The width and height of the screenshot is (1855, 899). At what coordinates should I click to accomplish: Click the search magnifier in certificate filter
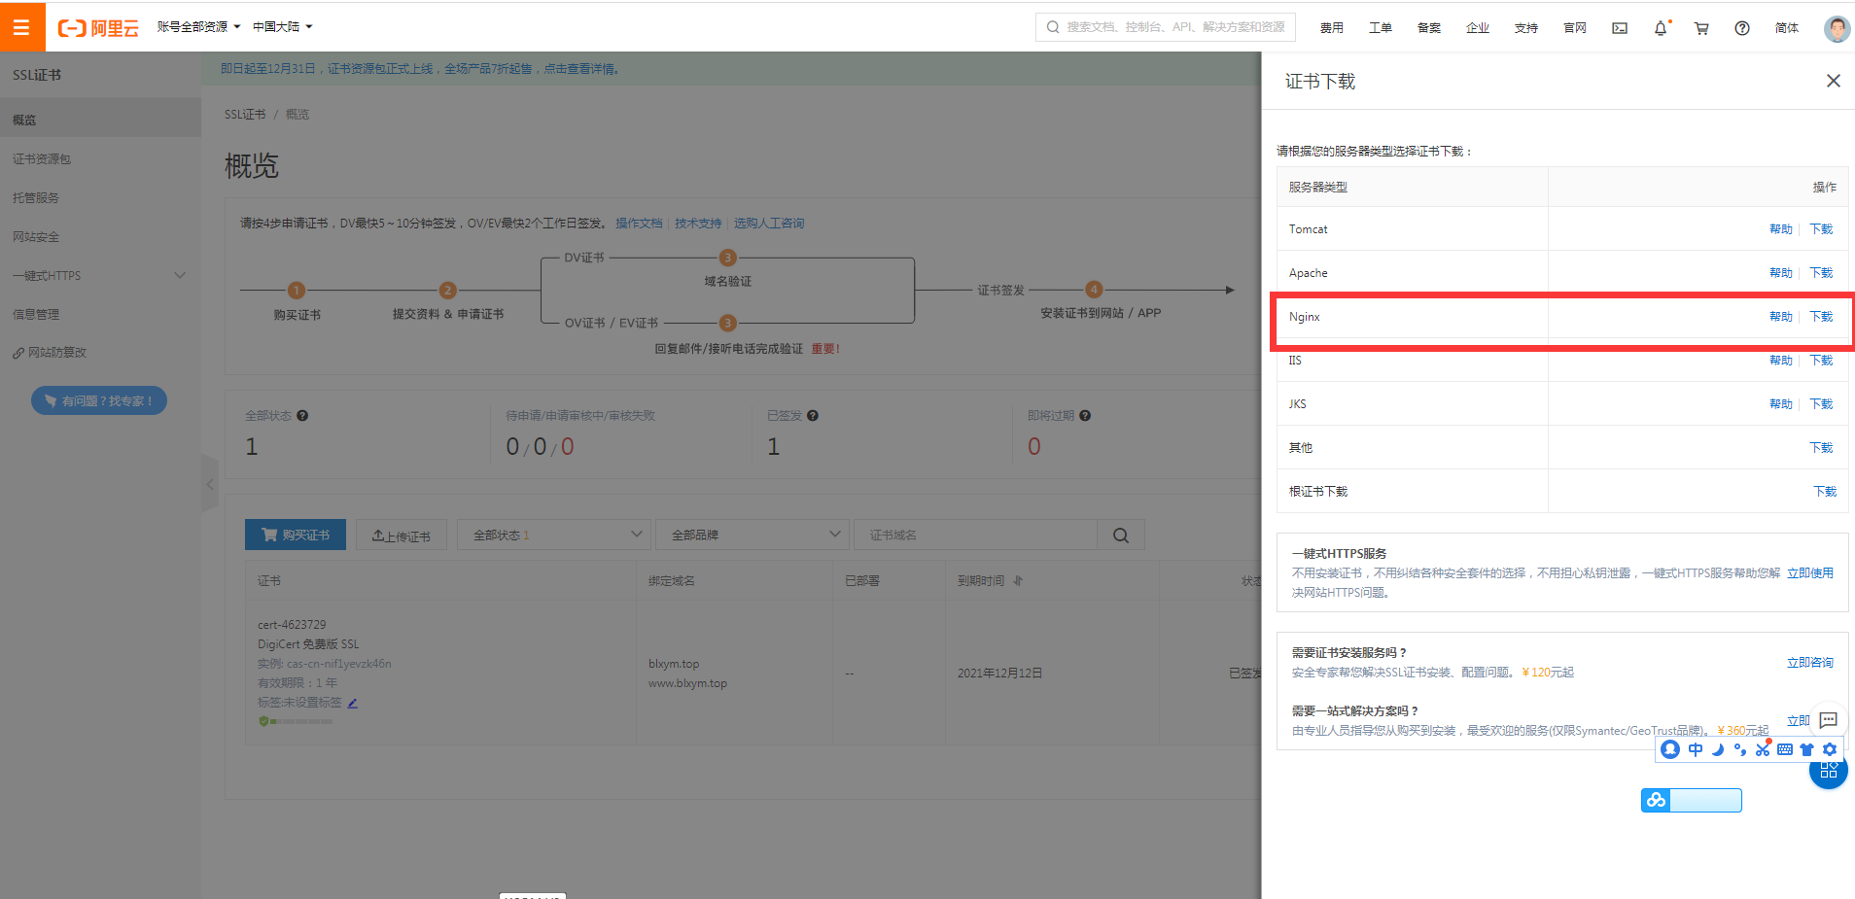(1121, 536)
